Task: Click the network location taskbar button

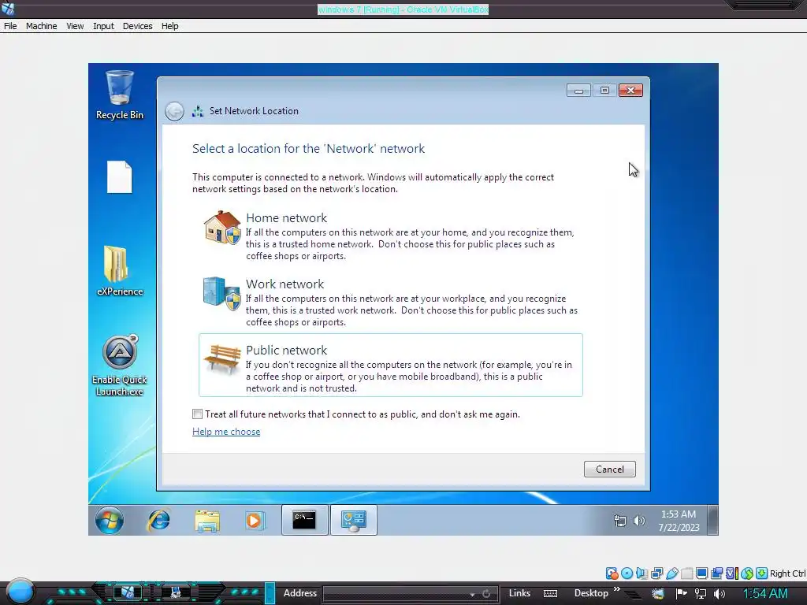Action: click(x=354, y=520)
